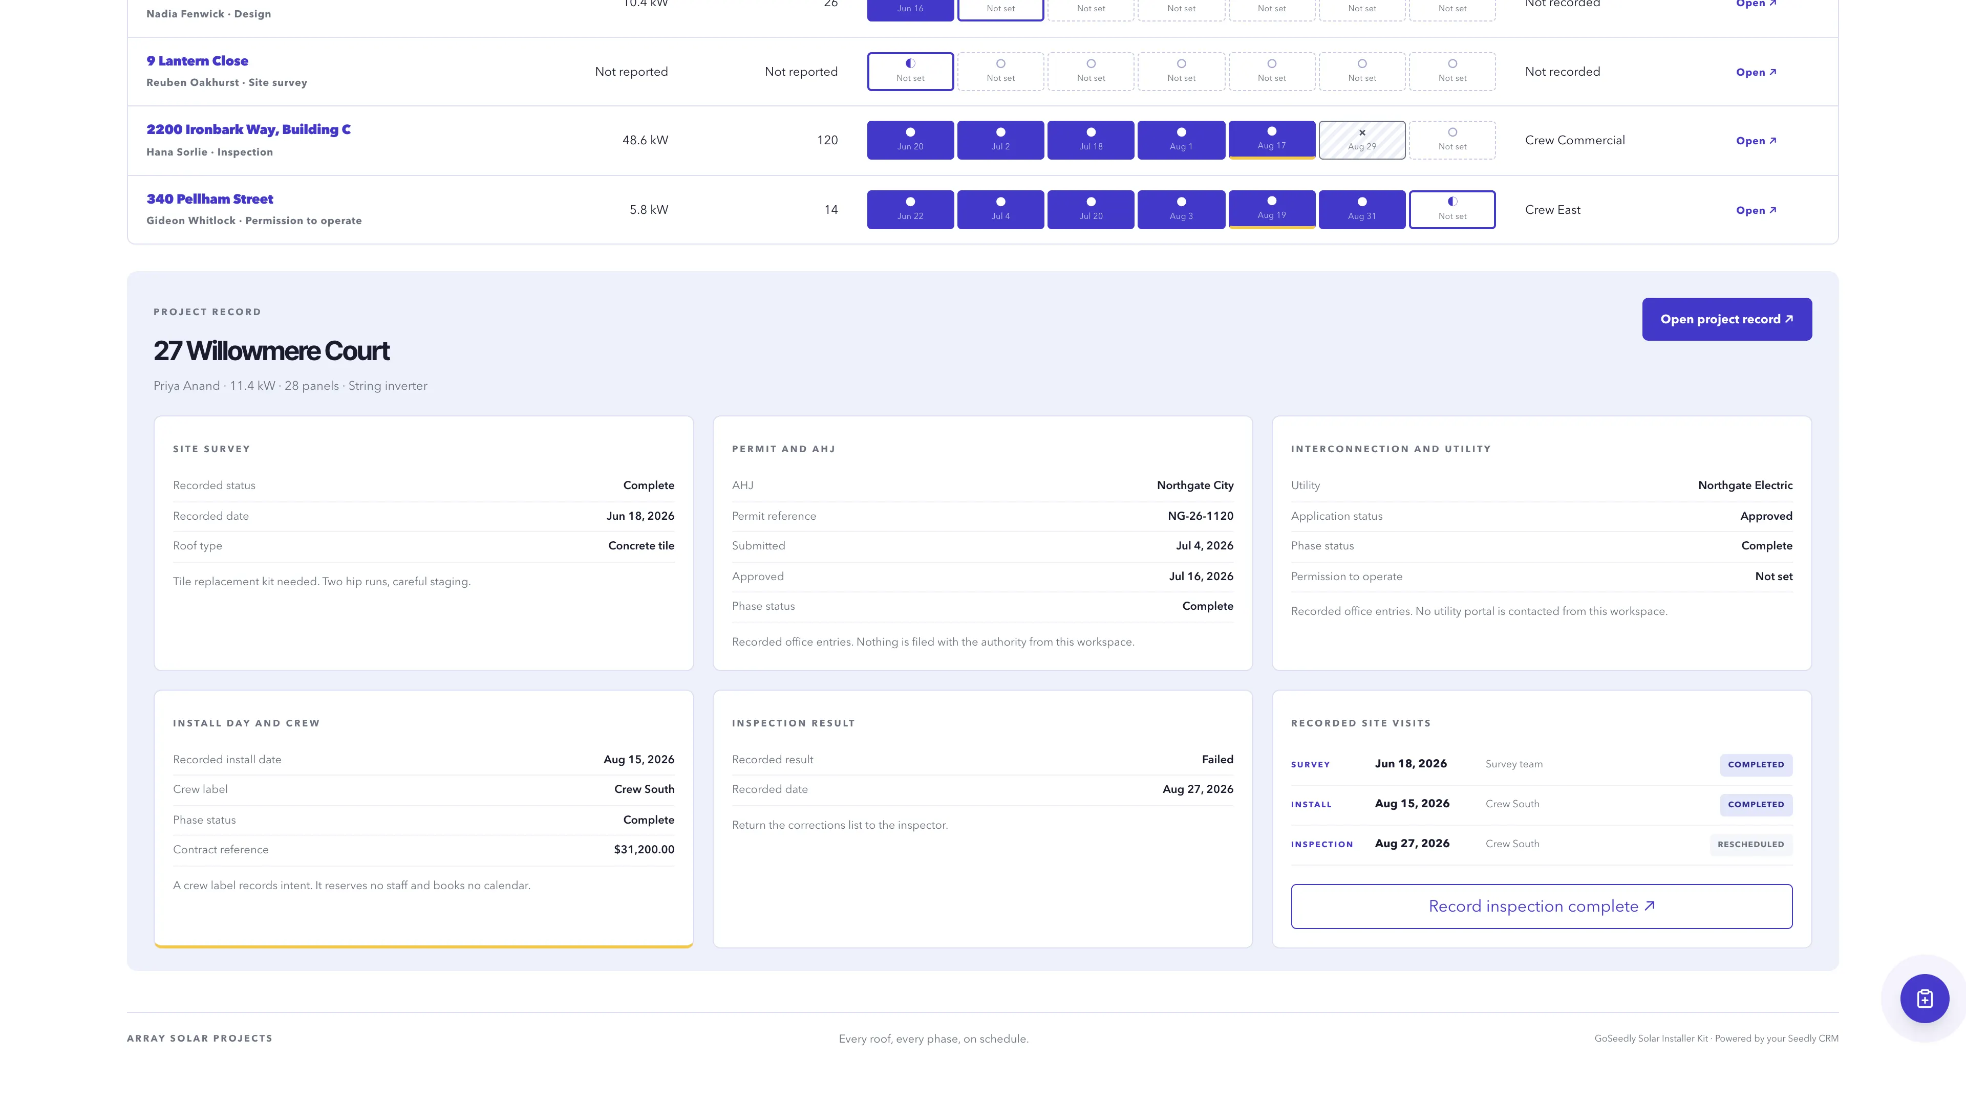Screen dimensions: 1966x1105
Task: Select Aug 31 phase chip for Pellham Street
Action: 1361,210
